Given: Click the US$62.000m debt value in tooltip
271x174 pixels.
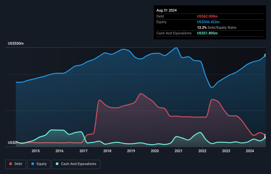Looking at the screenshot, I should [x=208, y=16].
